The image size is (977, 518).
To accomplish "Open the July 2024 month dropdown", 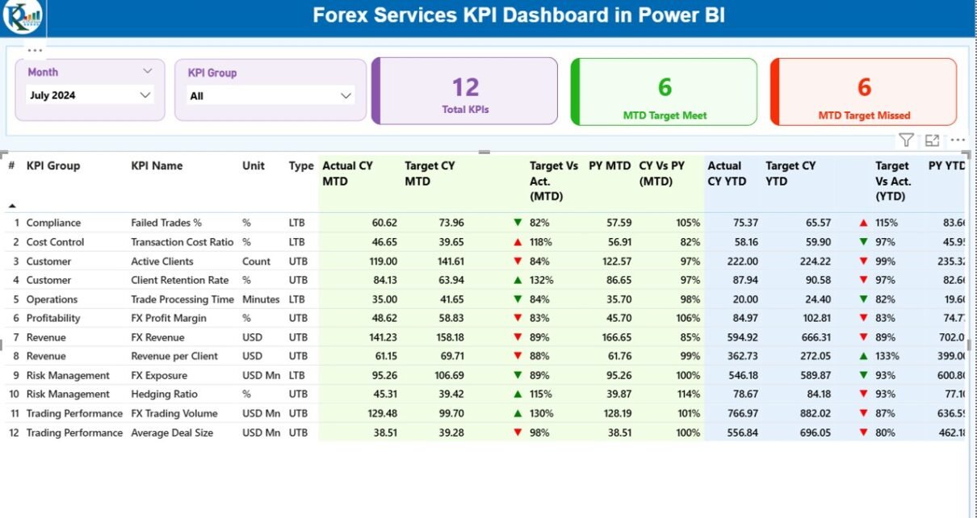I will tap(90, 95).
